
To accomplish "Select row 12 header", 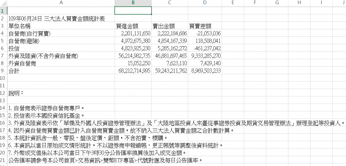I will 3,93.
